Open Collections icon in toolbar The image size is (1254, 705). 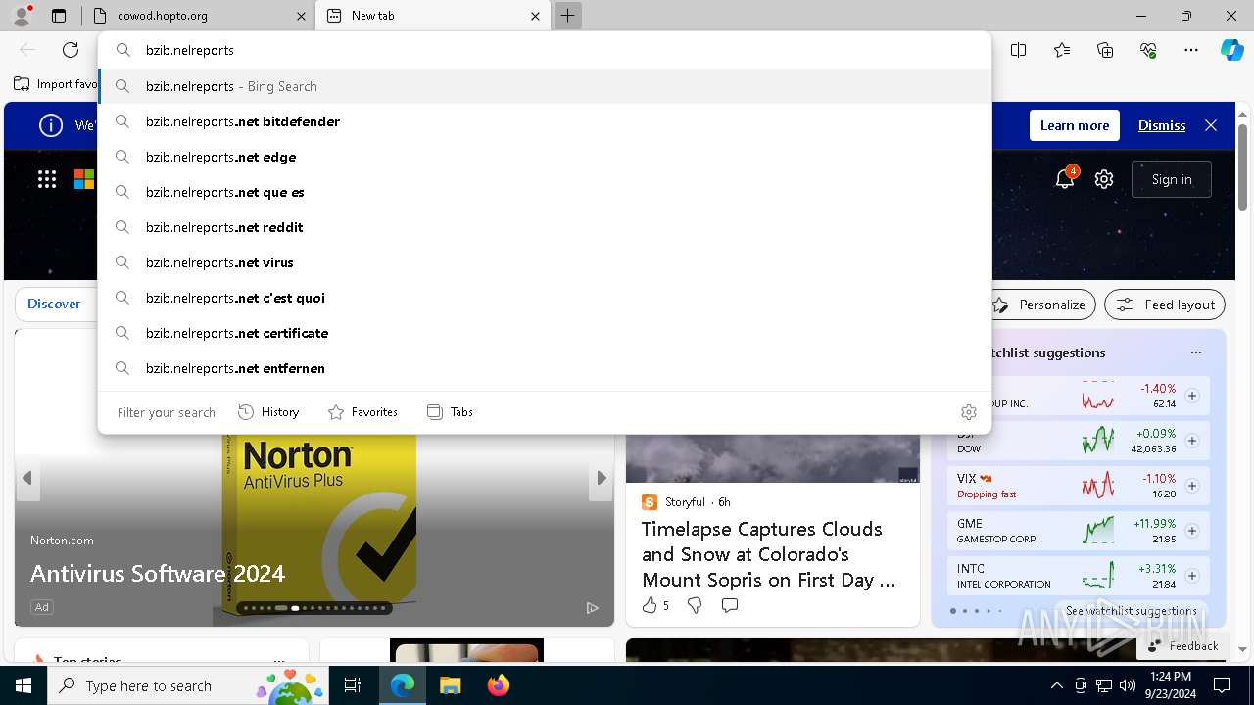point(1105,50)
